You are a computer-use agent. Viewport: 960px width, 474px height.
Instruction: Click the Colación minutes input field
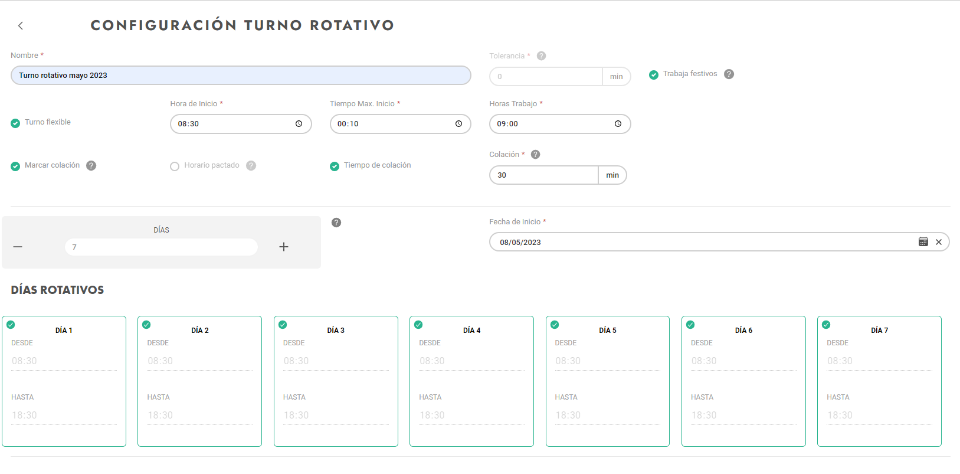pyautogui.click(x=544, y=175)
